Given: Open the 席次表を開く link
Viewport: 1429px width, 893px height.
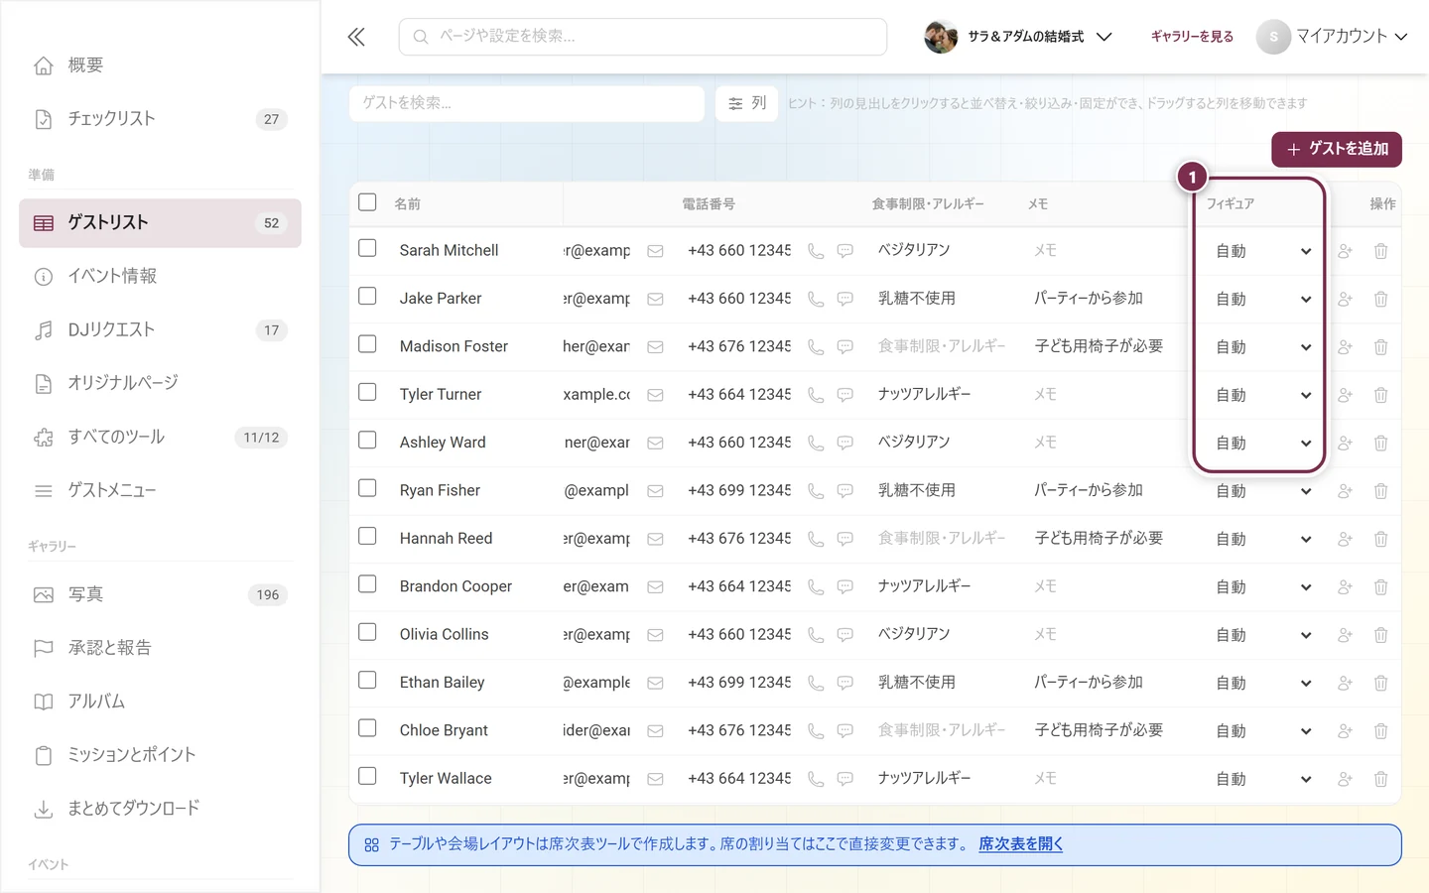Looking at the screenshot, I should (x=1020, y=844).
